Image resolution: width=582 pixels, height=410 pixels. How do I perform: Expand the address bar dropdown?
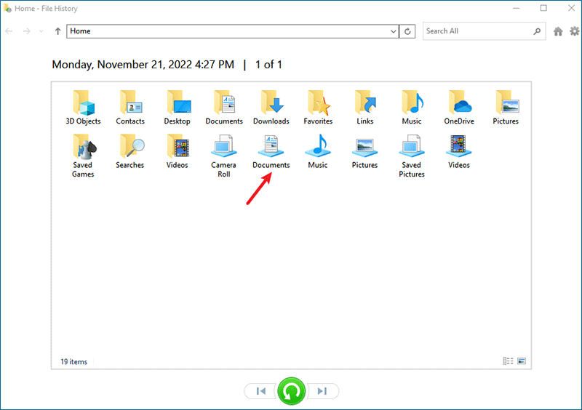(x=393, y=31)
